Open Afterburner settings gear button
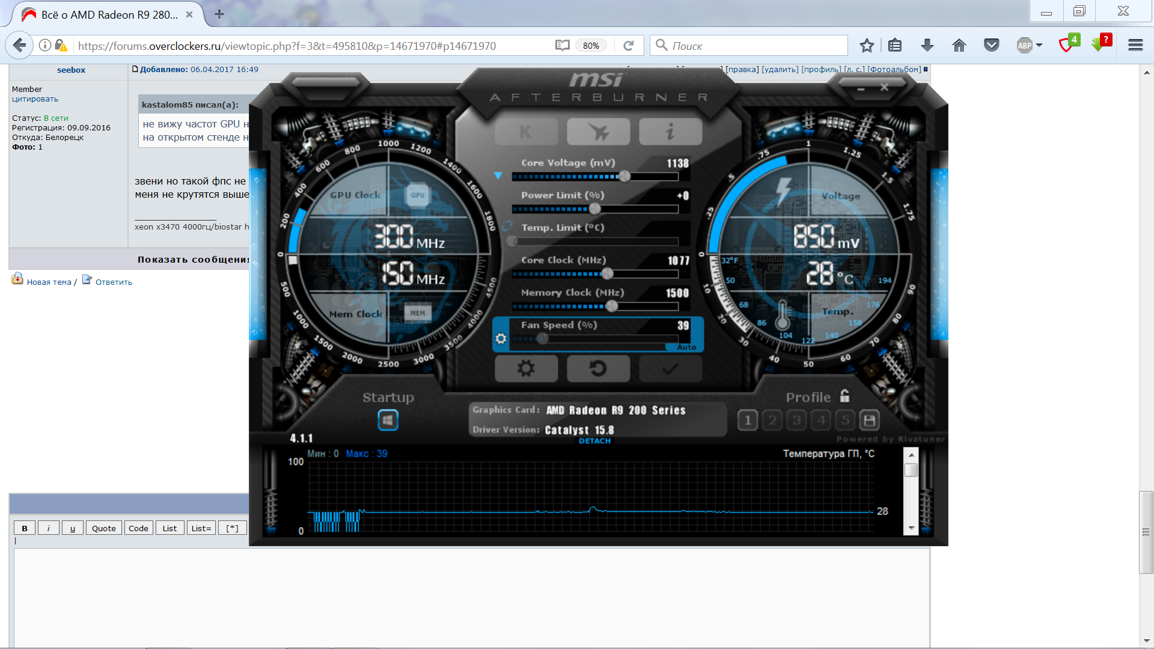Screen dimensions: 1154x649 (526, 368)
